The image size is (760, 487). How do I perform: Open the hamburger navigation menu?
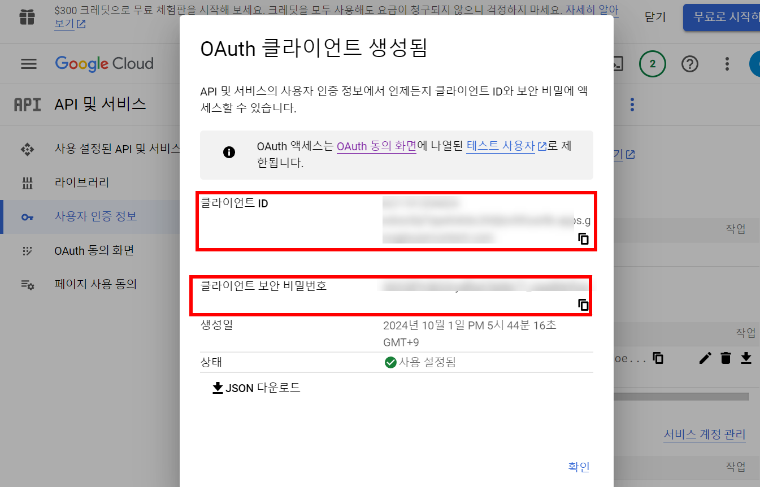tap(29, 64)
